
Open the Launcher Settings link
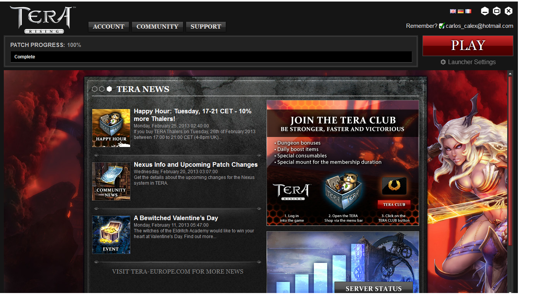click(x=472, y=62)
